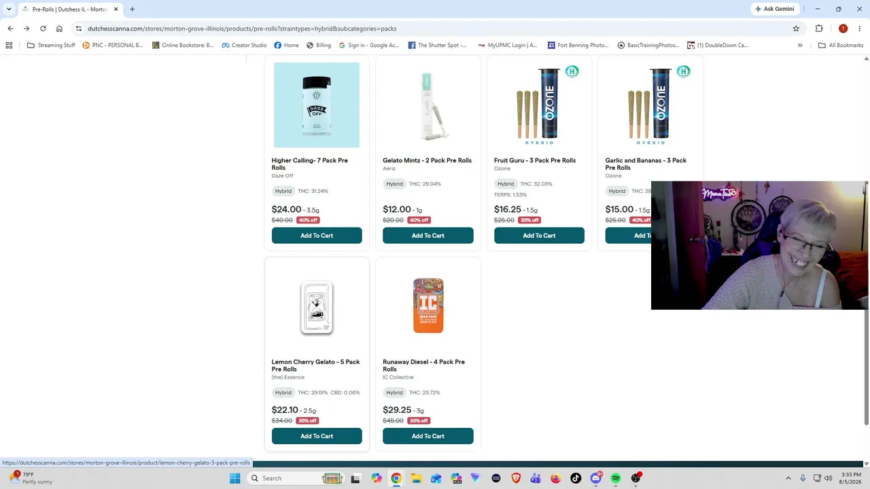Viewport: 870px width, 489px height.
Task: Open the Gelato Mintz 2 Pack title
Action: coord(427,160)
